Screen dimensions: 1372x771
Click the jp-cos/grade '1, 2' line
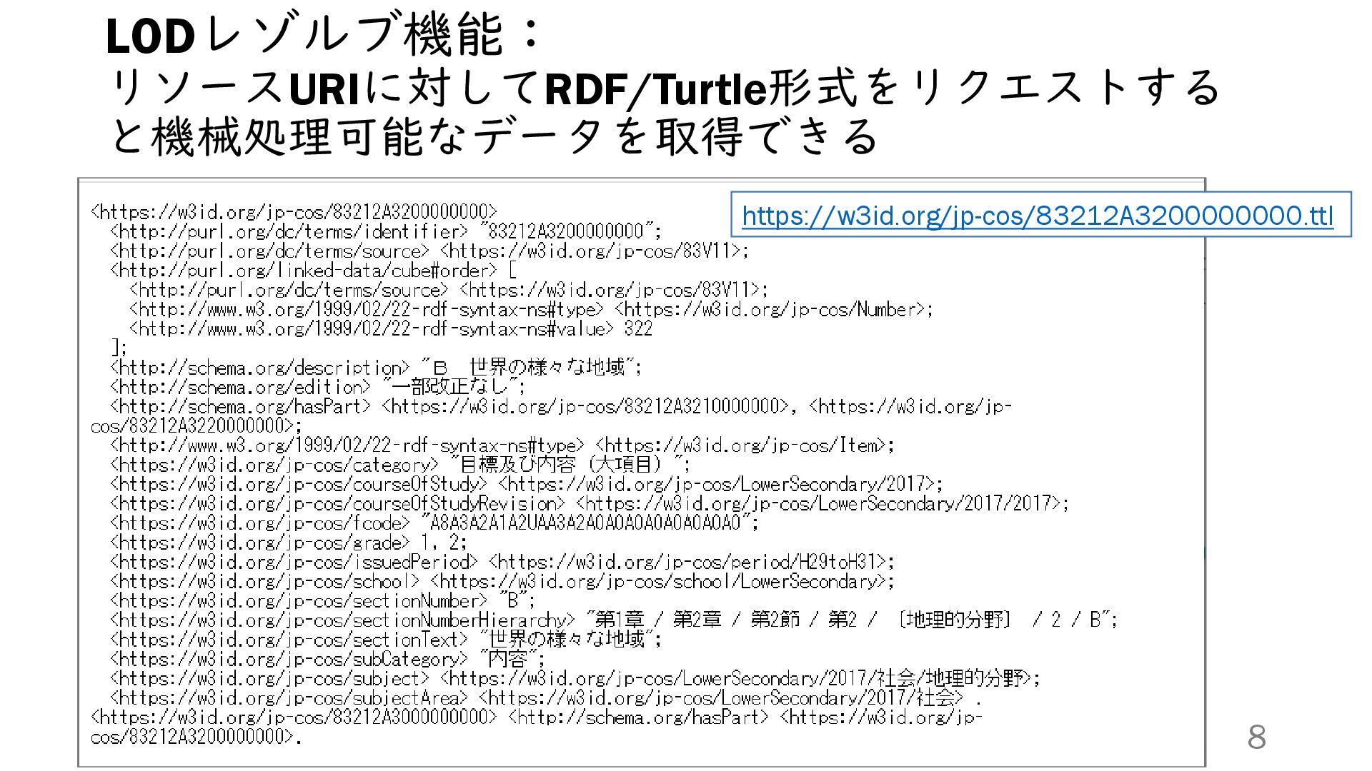click(x=289, y=543)
